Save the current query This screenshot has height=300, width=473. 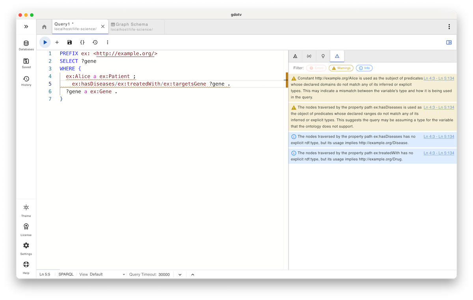click(69, 42)
